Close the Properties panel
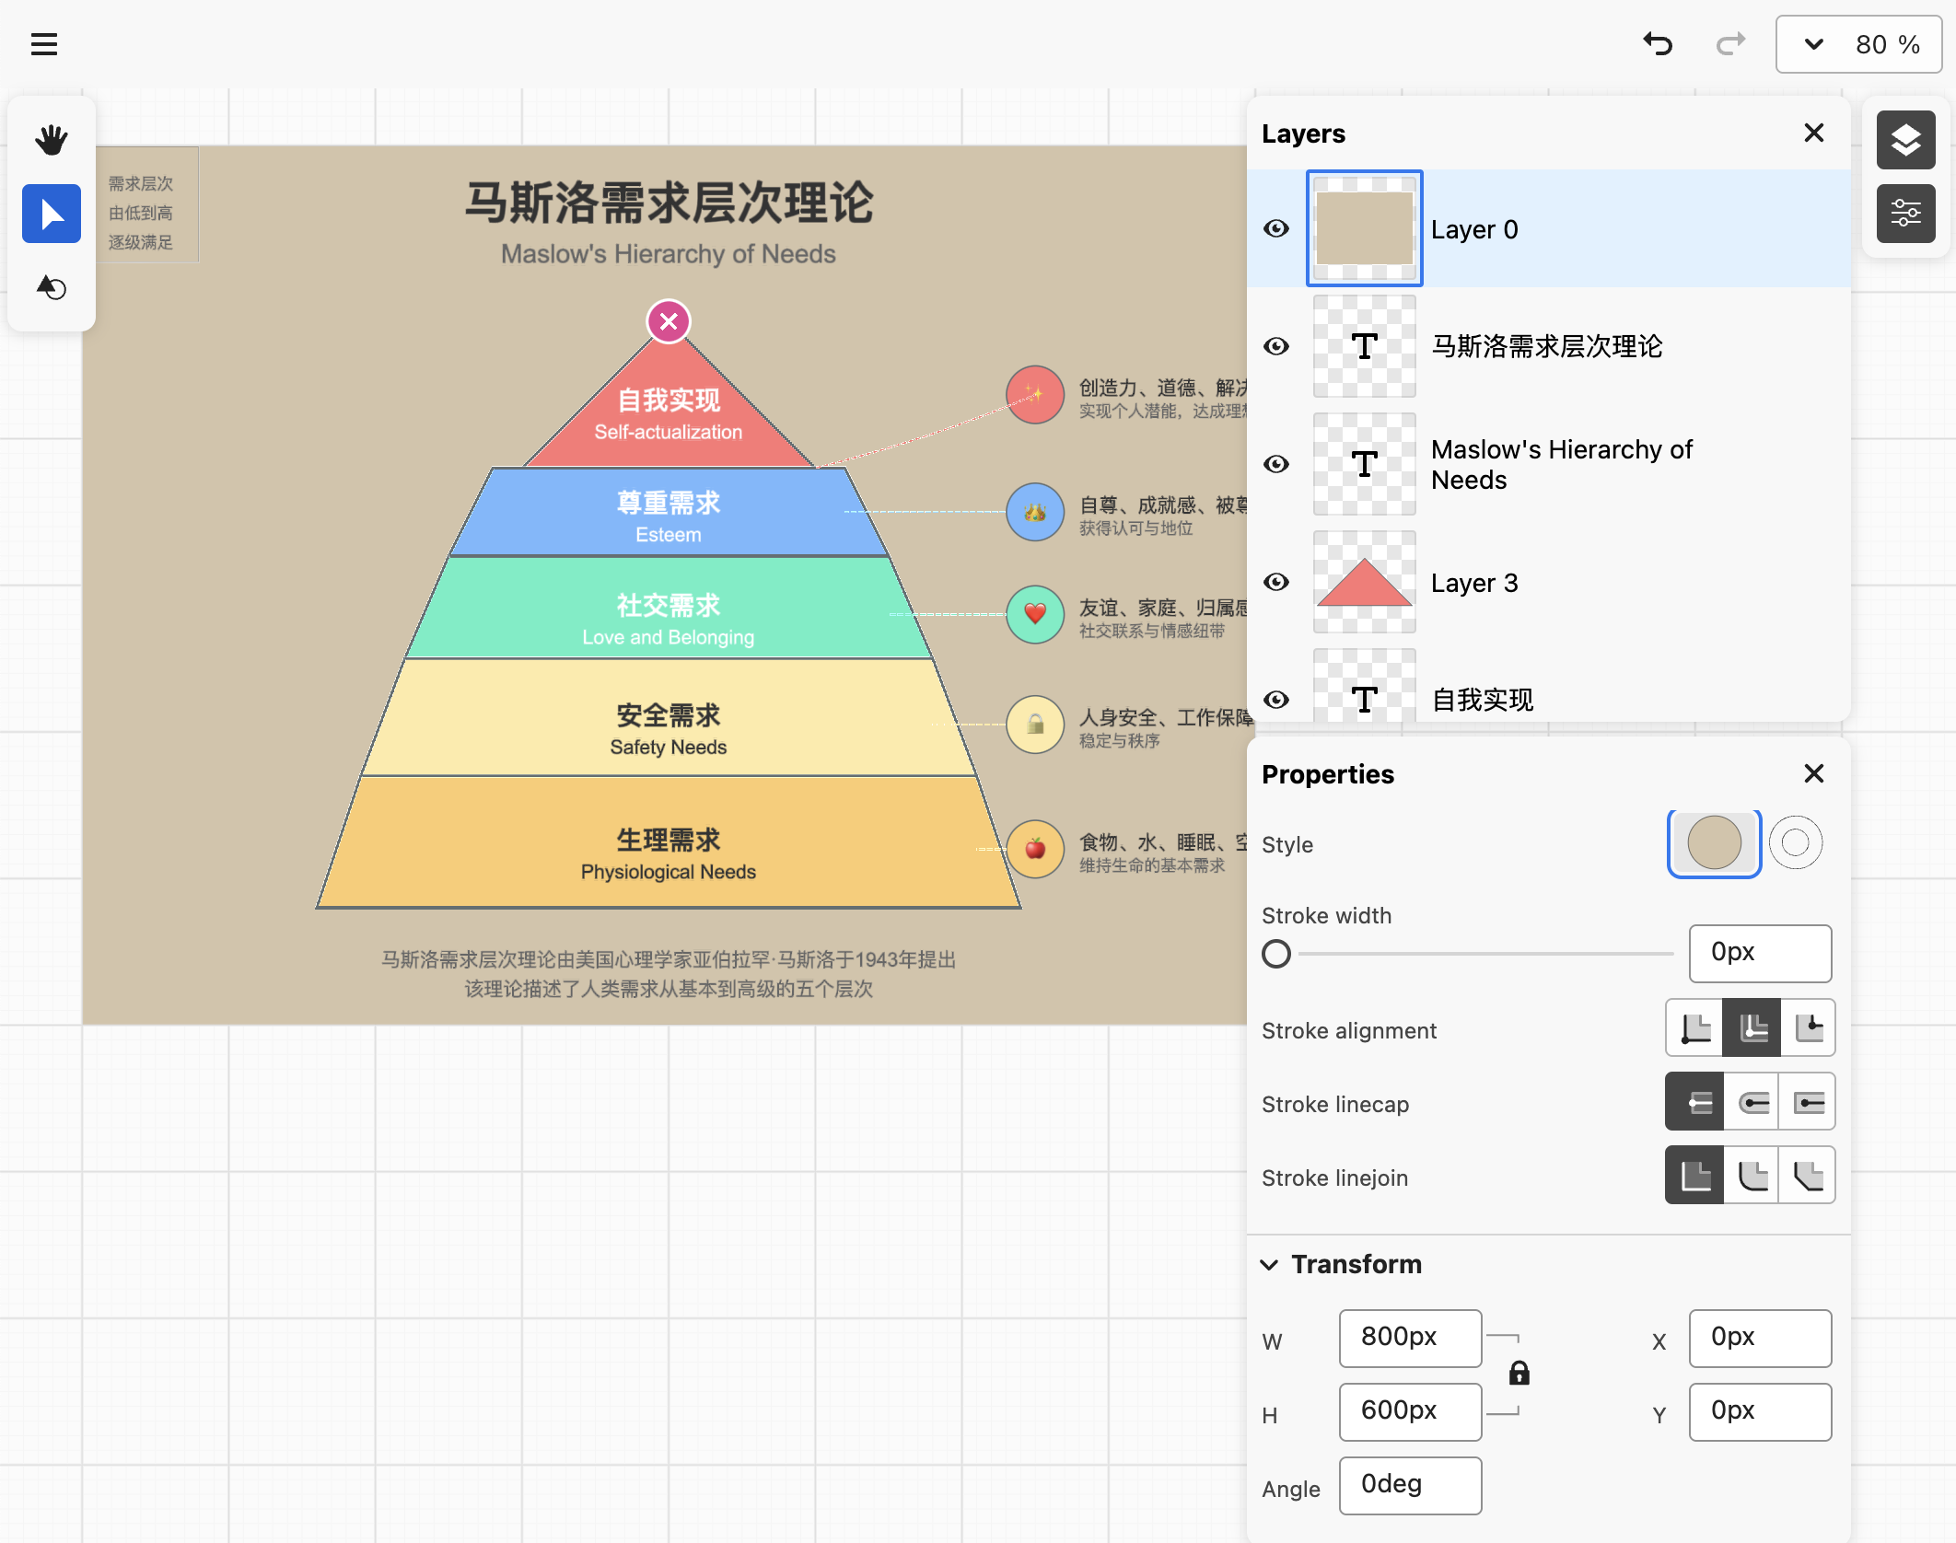This screenshot has height=1543, width=1956. pyautogui.click(x=1813, y=773)
